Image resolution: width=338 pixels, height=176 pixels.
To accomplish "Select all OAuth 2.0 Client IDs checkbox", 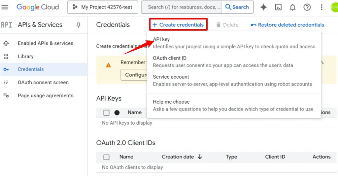I will click(x=106, y=157).
